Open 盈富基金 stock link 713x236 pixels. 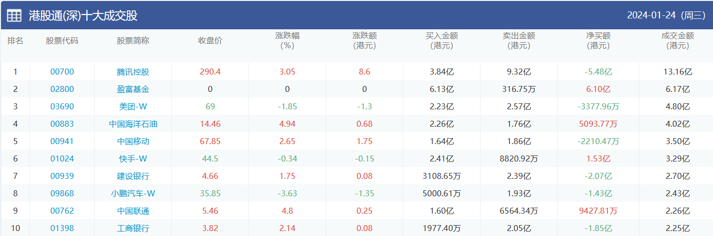click(133, 89)
